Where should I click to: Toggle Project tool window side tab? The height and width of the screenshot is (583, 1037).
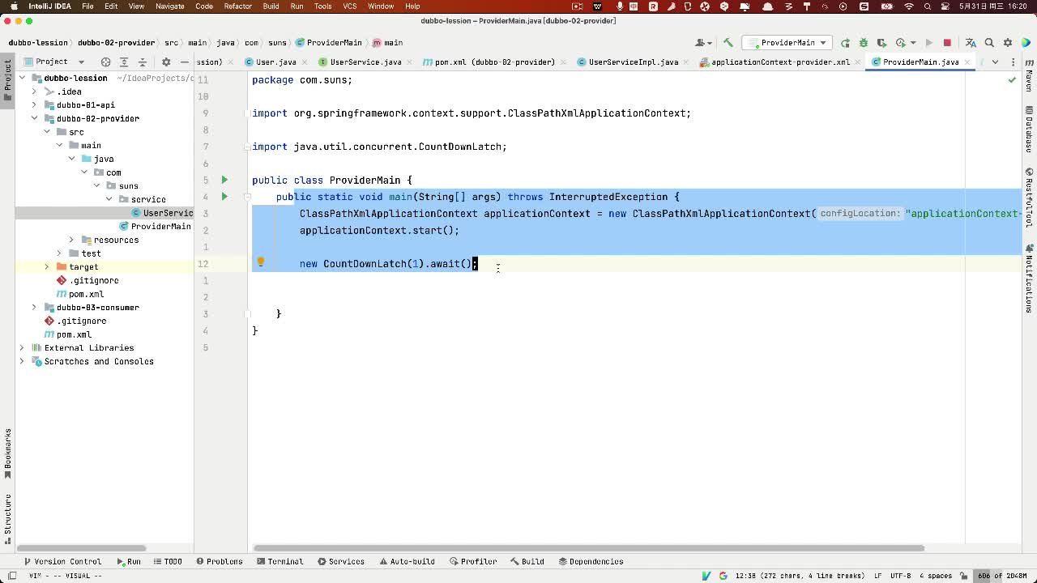click(7, 79)
